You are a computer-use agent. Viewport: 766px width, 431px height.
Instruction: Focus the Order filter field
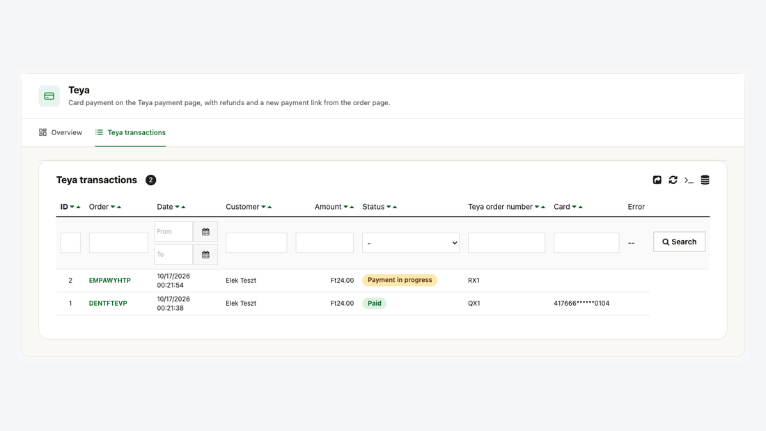(x=118, y=243)
